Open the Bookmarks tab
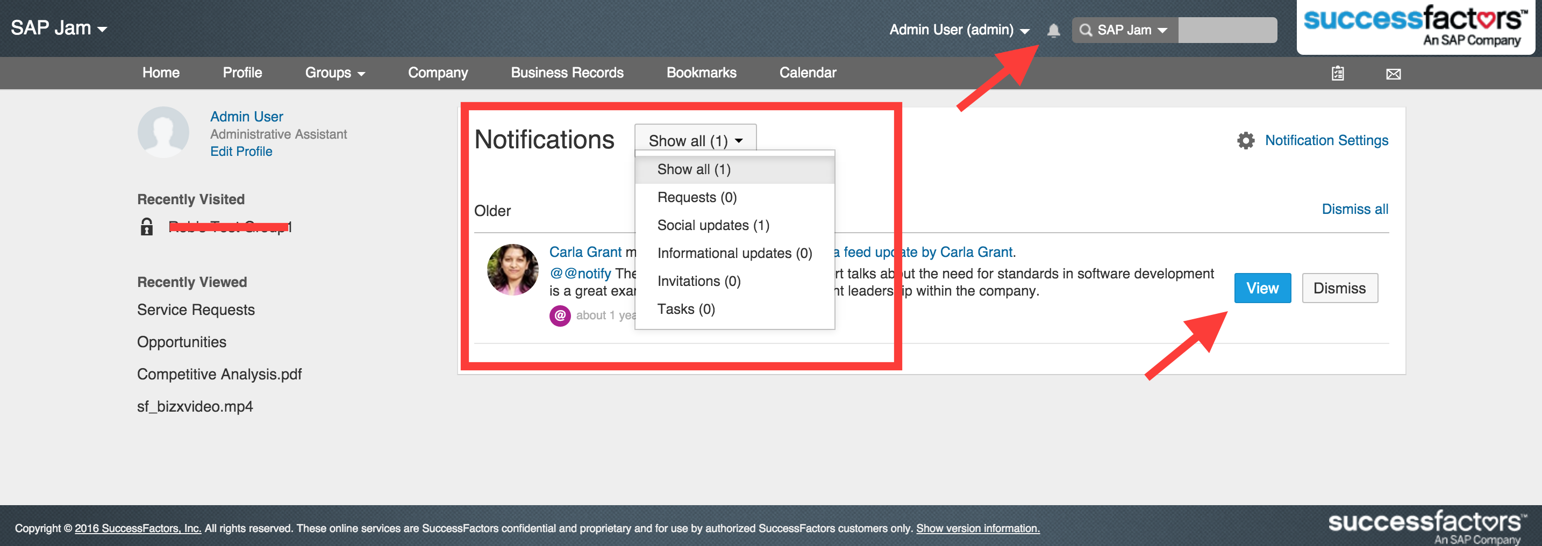 click(702, 73)
